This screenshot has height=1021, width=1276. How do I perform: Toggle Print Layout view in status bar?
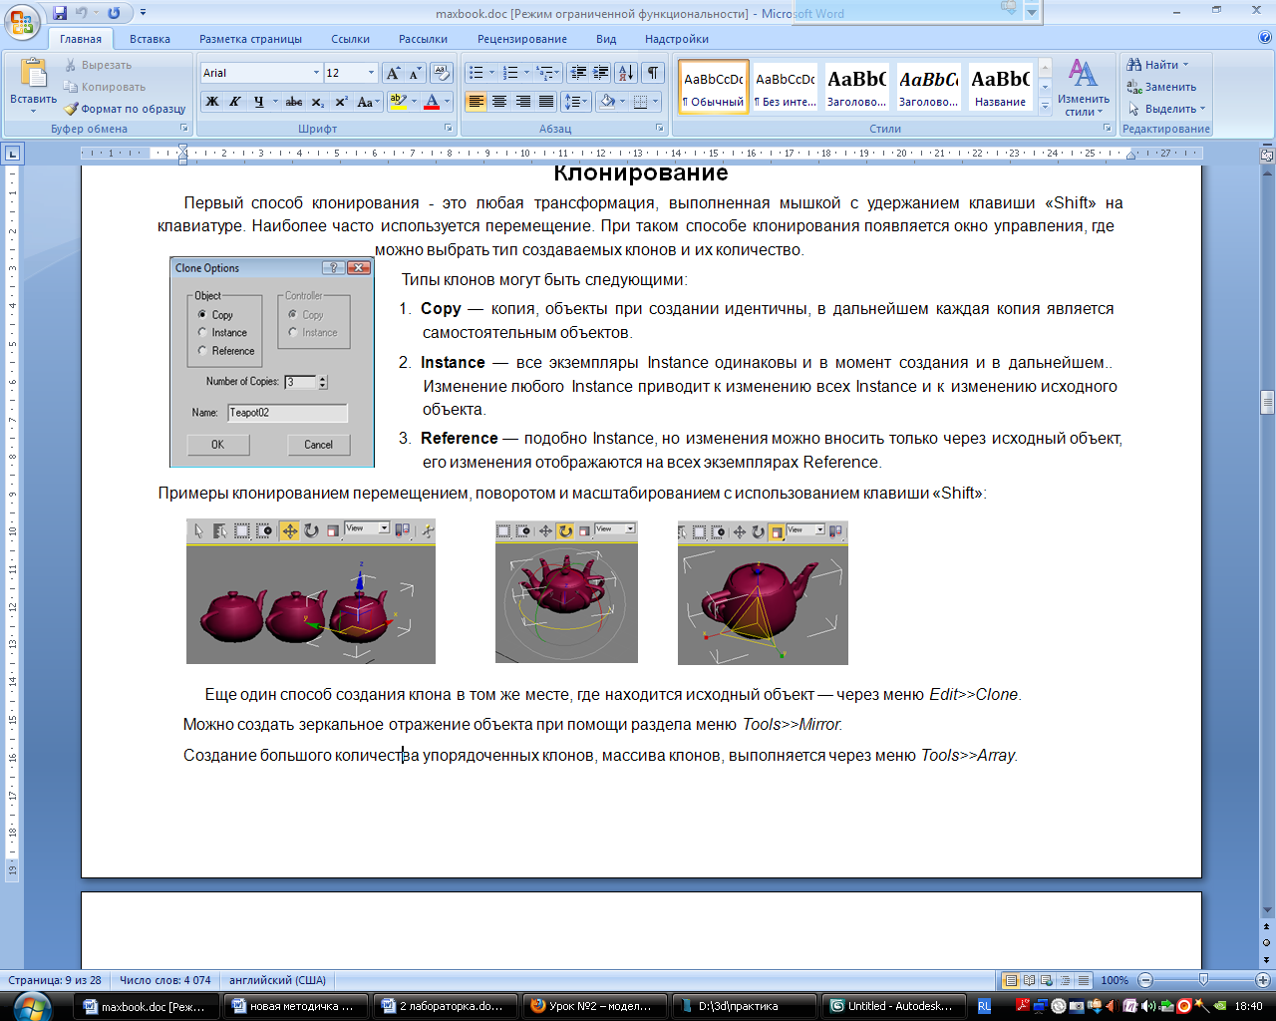pyautogui.click(x=1011, y=980)
